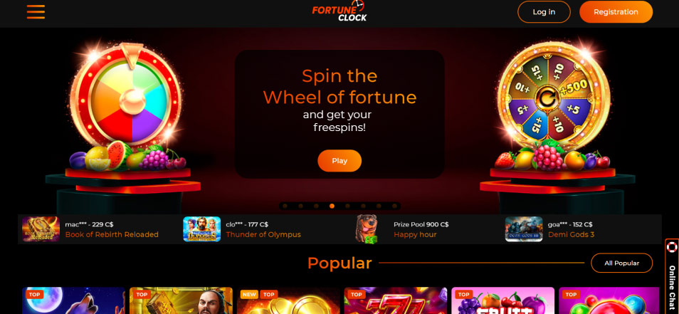Open the Happy hour link
679x314 pixels.
415,235
